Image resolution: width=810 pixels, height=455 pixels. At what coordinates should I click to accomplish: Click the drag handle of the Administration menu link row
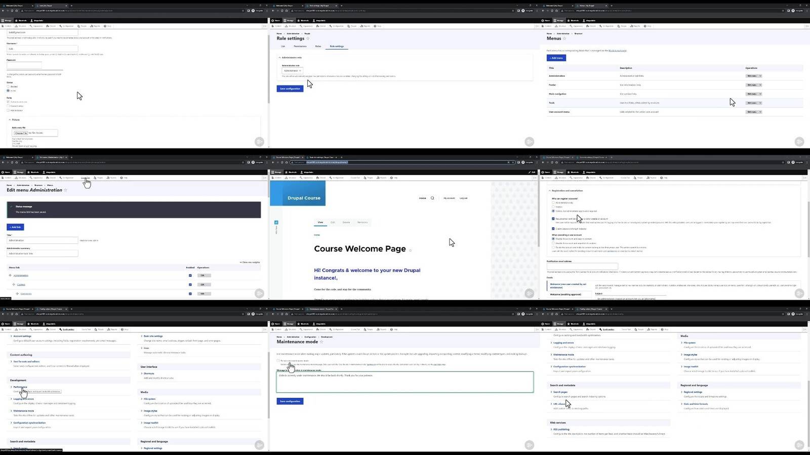(10, 275)
